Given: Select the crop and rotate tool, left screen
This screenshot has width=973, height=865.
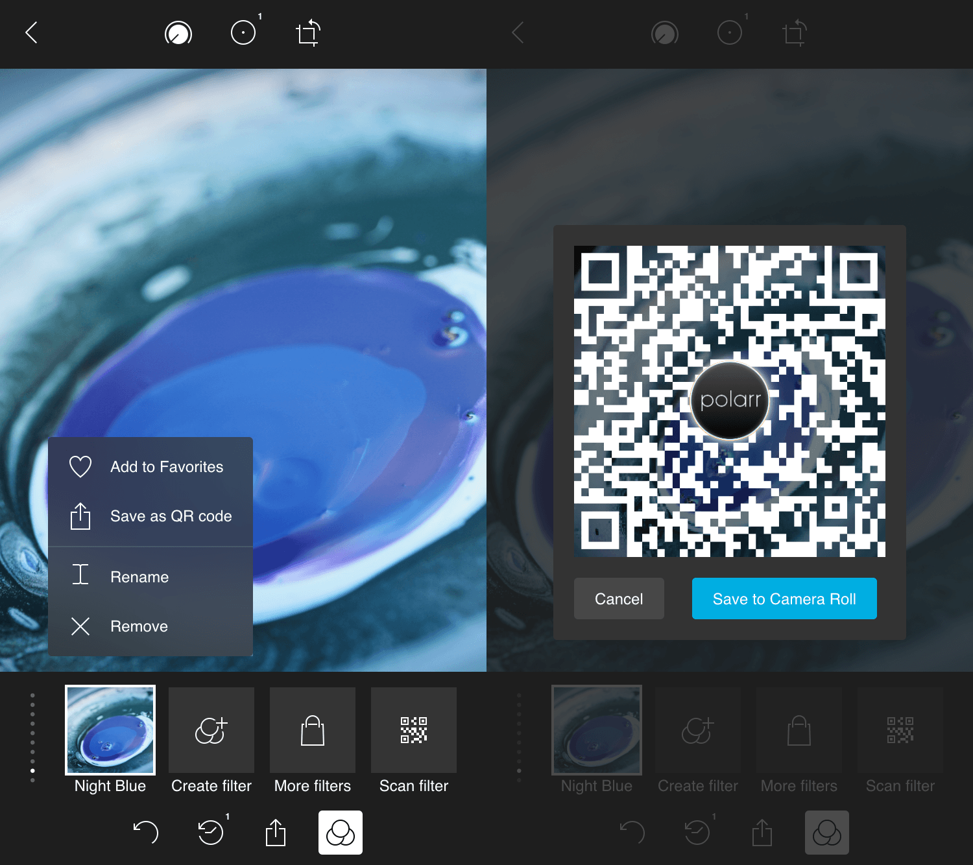Looking at the screenshot, I should click(308, 32).
